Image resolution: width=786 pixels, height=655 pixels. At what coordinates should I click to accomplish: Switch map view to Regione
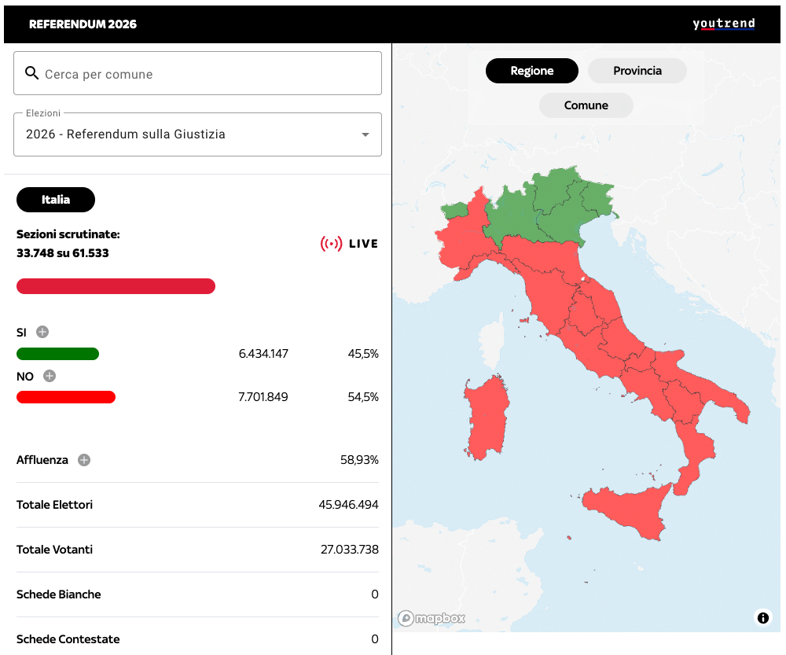532,71
